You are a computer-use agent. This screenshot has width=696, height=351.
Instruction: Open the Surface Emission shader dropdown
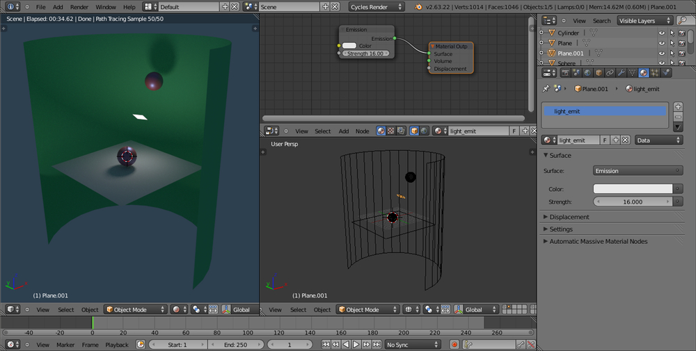pyautogui.click(x=638, y=170)
